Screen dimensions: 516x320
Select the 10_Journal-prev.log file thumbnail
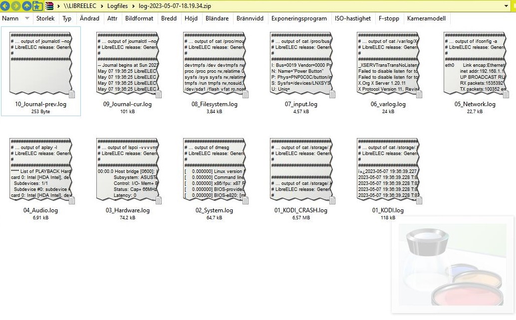41,63
